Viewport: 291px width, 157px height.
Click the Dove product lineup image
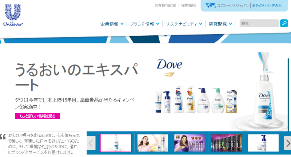196,99
